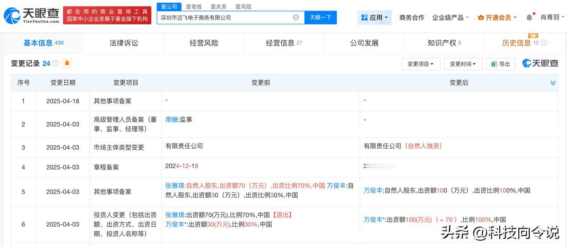Click orange bell alert icon by 变更记录
This screenshot has height=247, width=567.
(x=67, y=63)
